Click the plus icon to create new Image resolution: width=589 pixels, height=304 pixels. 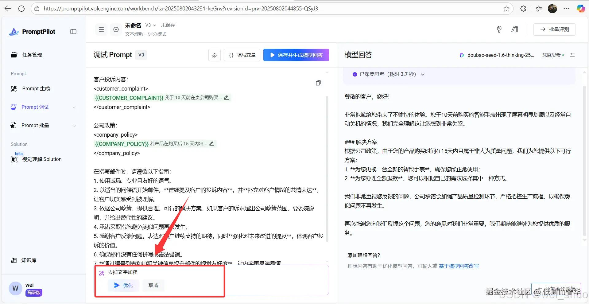click(116, 29)
